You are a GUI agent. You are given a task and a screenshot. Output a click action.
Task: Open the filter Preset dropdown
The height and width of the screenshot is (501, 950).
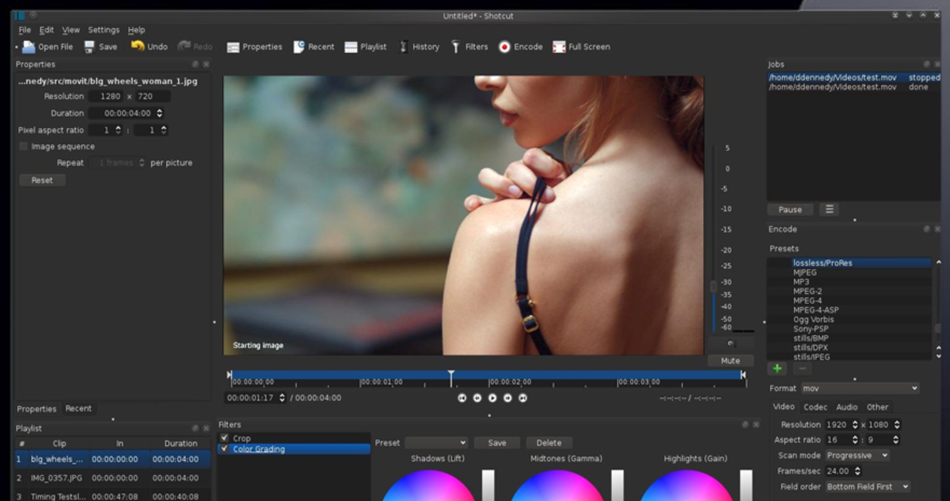(436, 443)
